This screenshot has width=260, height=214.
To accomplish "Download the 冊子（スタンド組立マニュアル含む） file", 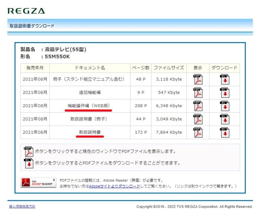I will pos(225,79).
